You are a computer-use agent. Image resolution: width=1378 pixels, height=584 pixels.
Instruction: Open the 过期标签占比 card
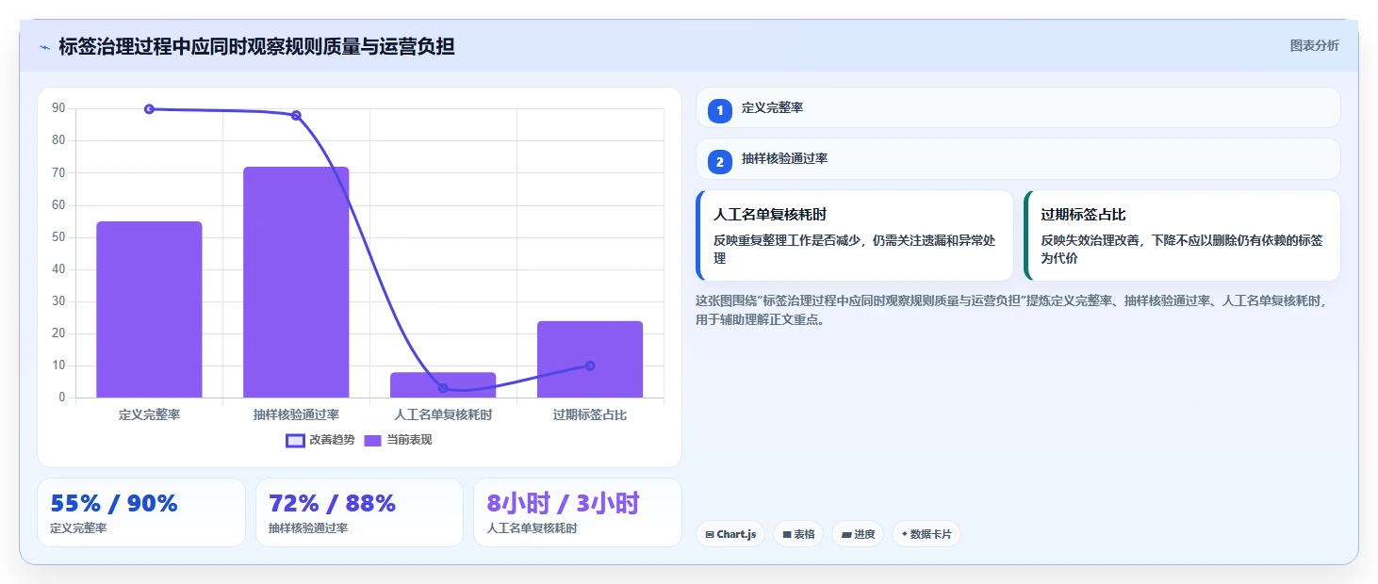[1182, 235]
